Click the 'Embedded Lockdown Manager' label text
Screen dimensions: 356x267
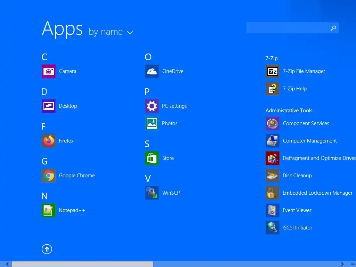[x=317, y=193]
